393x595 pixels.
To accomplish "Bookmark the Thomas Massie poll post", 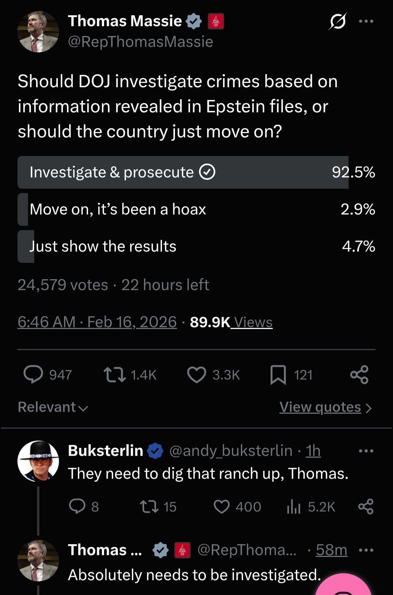I will 278,375.
